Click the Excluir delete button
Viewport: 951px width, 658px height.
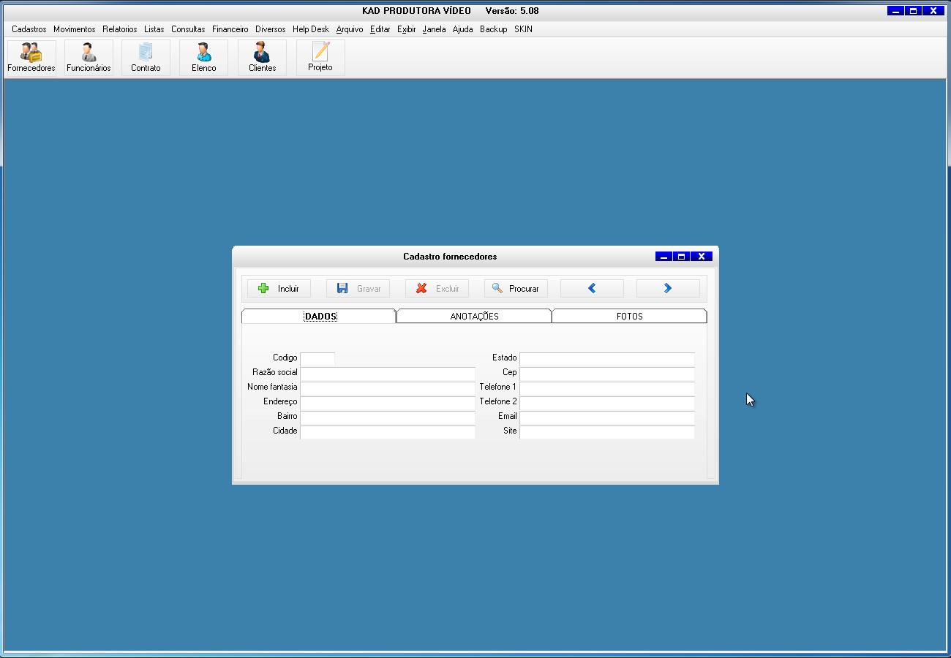[x=437, y=289]
